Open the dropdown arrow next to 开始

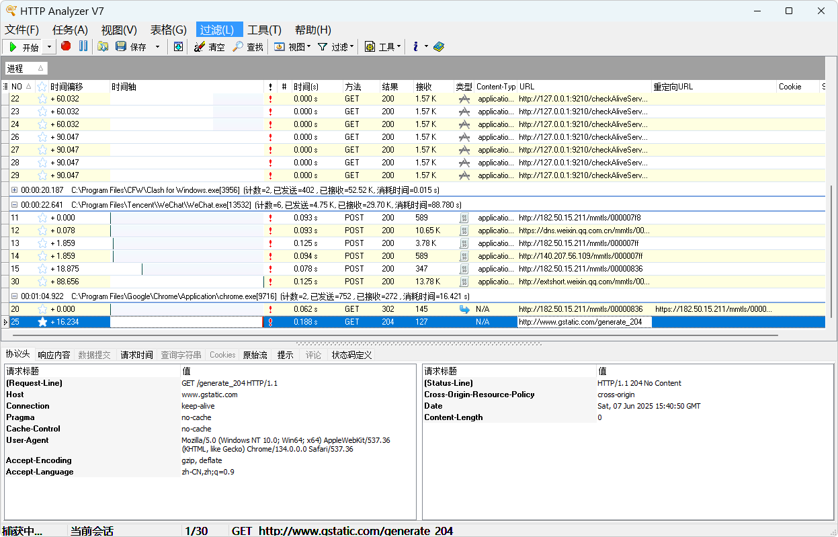[49, 47]
